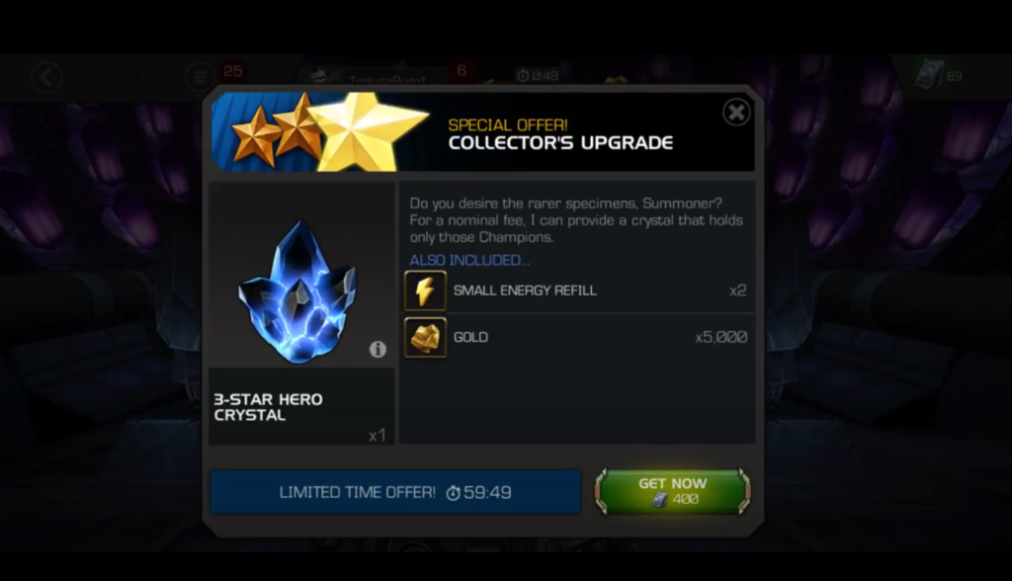This screenshot has height=581, width=1012.
Task: Click the 0:48 energy timer at top
Action: point(538,76)
